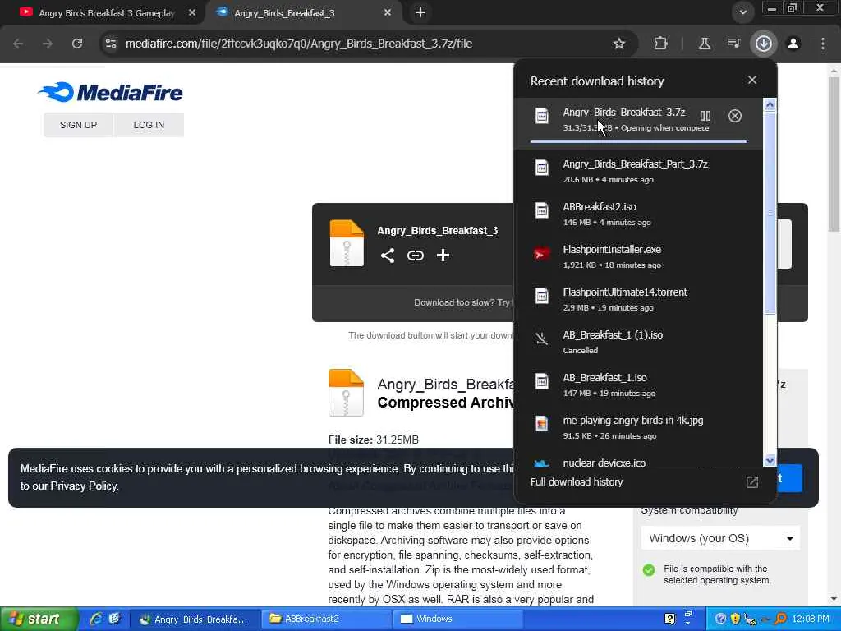Viewport: 841px width, 631px height.
Task: Open the Chrome three-dot menu
Action: pyautogui.click(x=823, y=44)
